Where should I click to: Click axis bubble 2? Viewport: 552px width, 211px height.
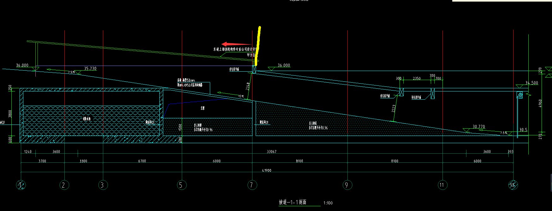click(64, 185)
